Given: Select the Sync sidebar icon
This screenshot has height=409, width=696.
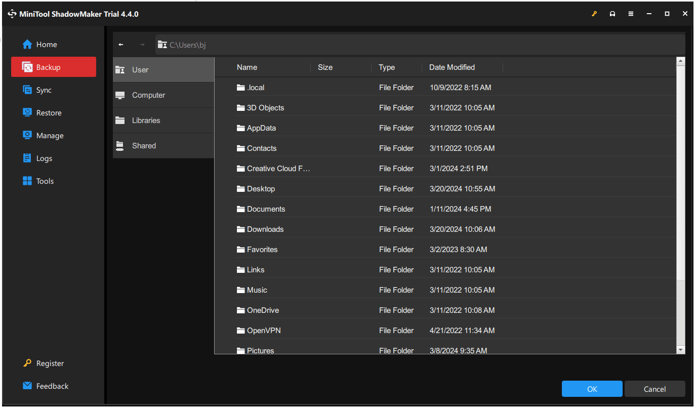Looking at the screenshot, I should pyautogui.click(x=27, y=90).
